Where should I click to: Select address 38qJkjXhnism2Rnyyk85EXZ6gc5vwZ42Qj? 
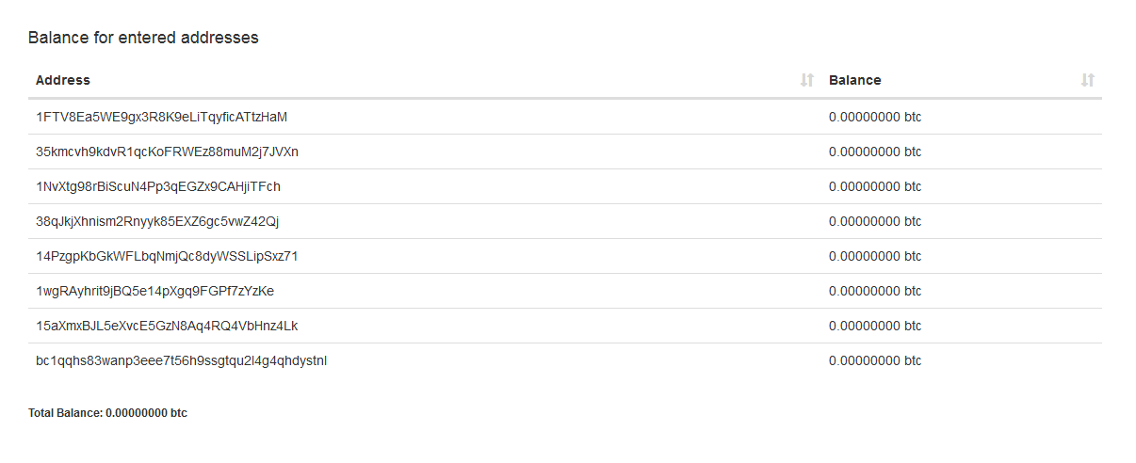click(x=157, y=221)
